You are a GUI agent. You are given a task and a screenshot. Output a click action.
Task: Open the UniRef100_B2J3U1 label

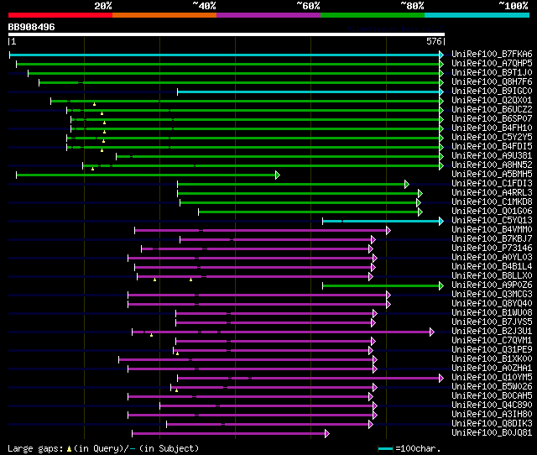pyautogui.click(x=492, y=332)
